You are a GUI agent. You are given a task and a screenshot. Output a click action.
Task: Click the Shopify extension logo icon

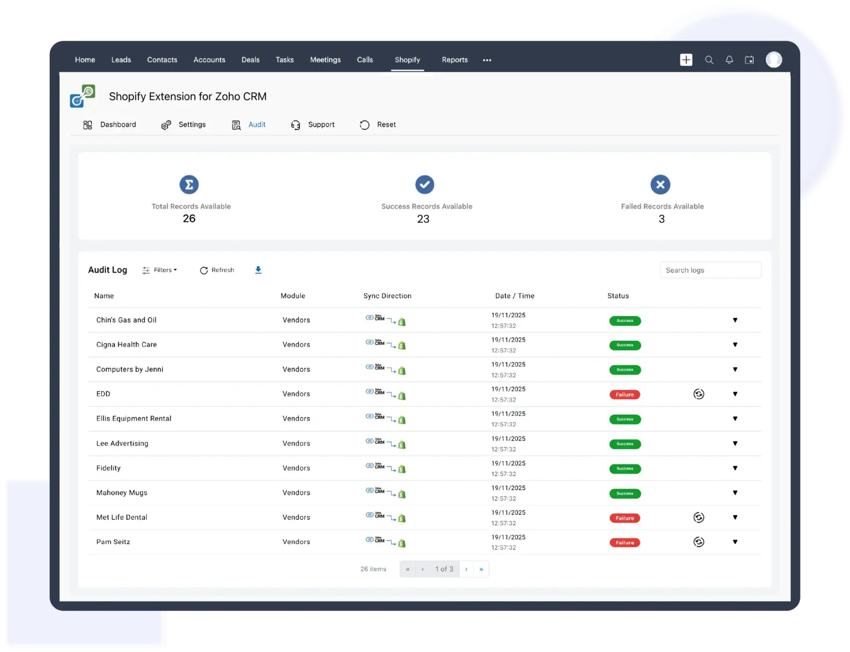pos(82,96)
